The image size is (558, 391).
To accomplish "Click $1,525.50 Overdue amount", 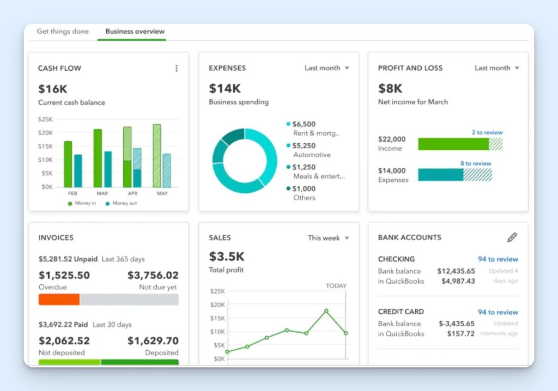I will (64, 275).
